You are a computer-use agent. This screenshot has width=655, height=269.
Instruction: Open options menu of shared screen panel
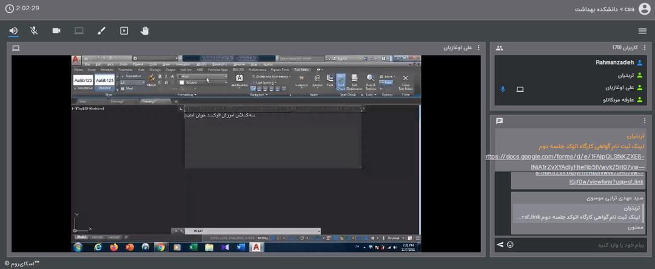tap(479, 48)
